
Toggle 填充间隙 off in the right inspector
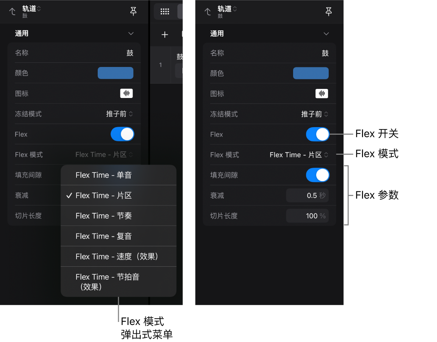tap(318, 175)
